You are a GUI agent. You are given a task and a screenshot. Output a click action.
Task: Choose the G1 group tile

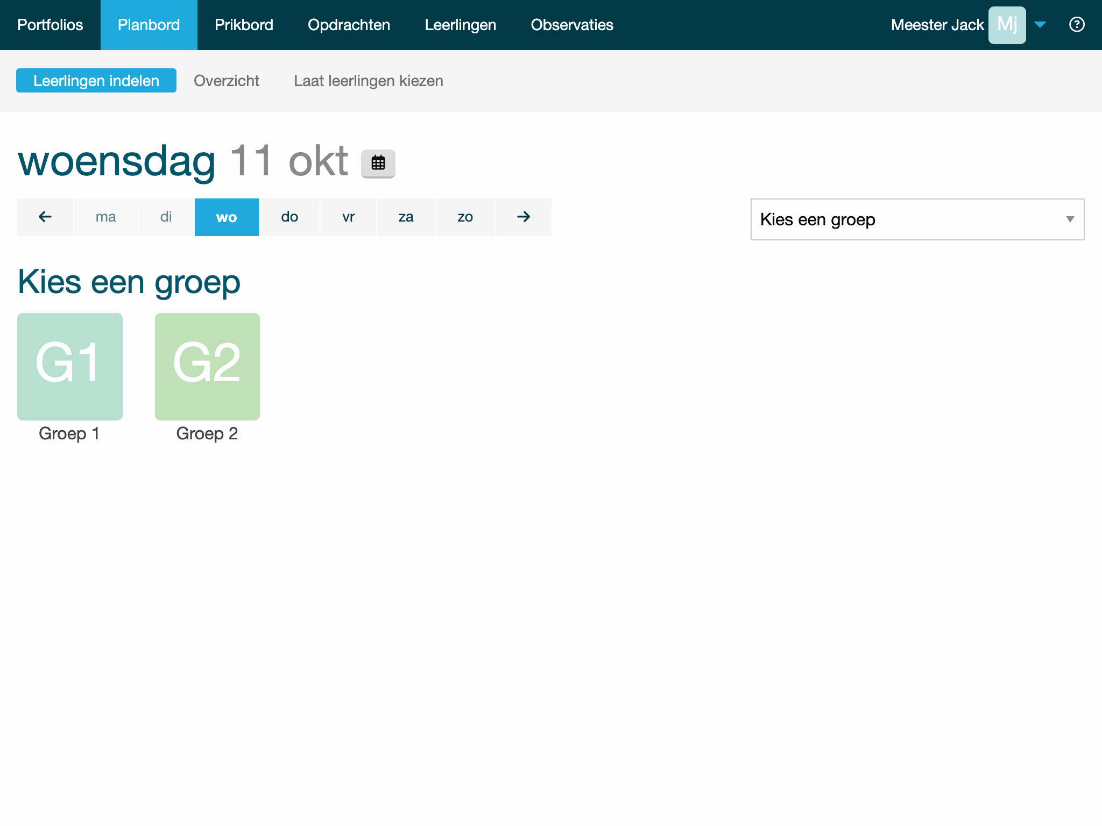click(x=70, y=367)
